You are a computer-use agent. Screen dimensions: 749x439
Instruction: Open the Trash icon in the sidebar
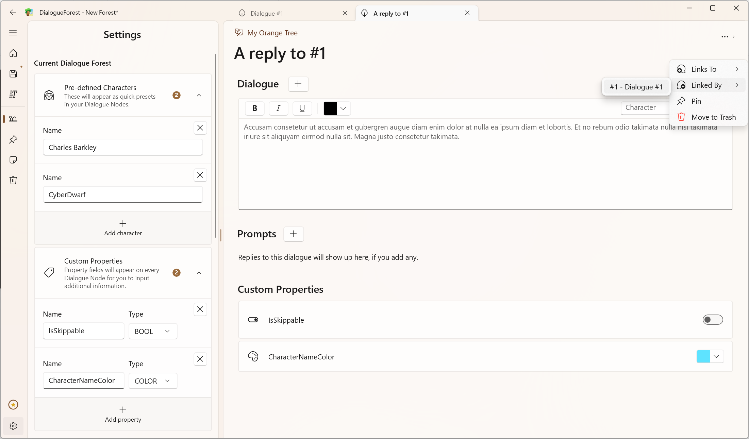13,180
